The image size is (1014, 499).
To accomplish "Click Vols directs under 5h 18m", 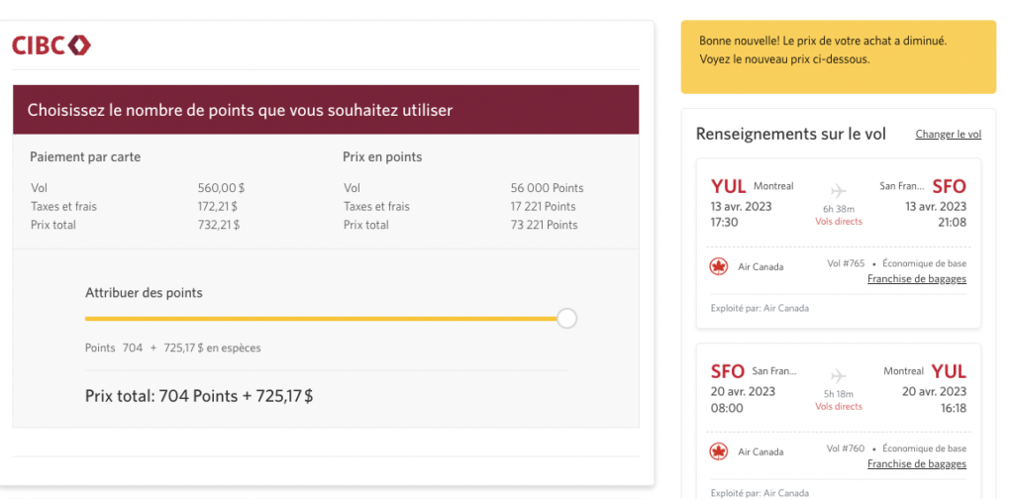I will (838, 407).
